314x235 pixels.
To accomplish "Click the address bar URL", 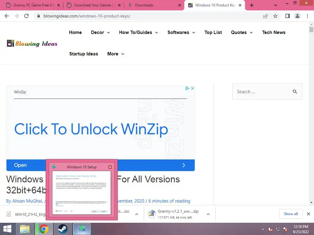I will [x=87, y=16].
